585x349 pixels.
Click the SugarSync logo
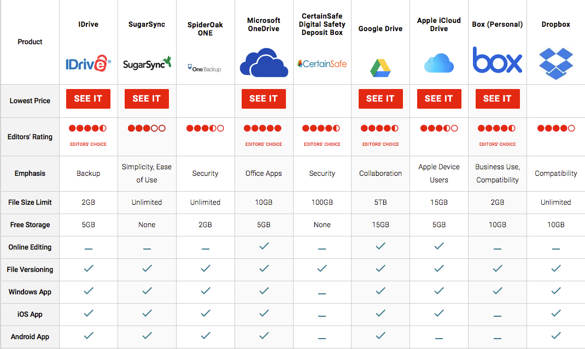pyautogui.click(x=147, y=63)
